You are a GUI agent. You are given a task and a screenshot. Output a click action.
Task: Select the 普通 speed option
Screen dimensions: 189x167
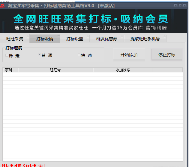pyautogui.click(x=45, y=55)
